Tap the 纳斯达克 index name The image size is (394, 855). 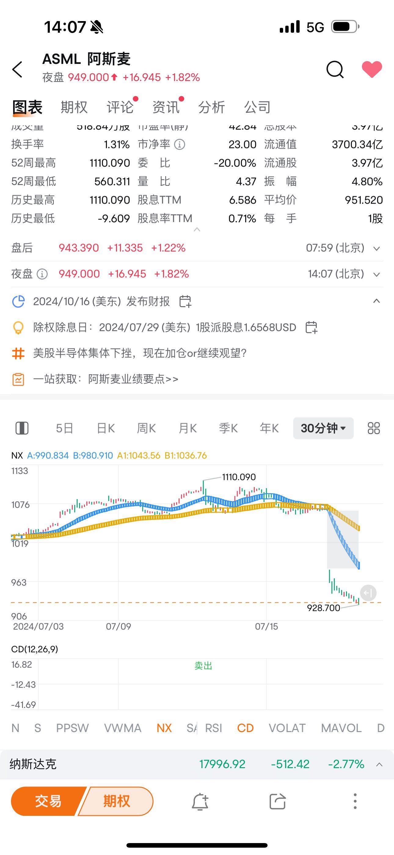point(33,764)
